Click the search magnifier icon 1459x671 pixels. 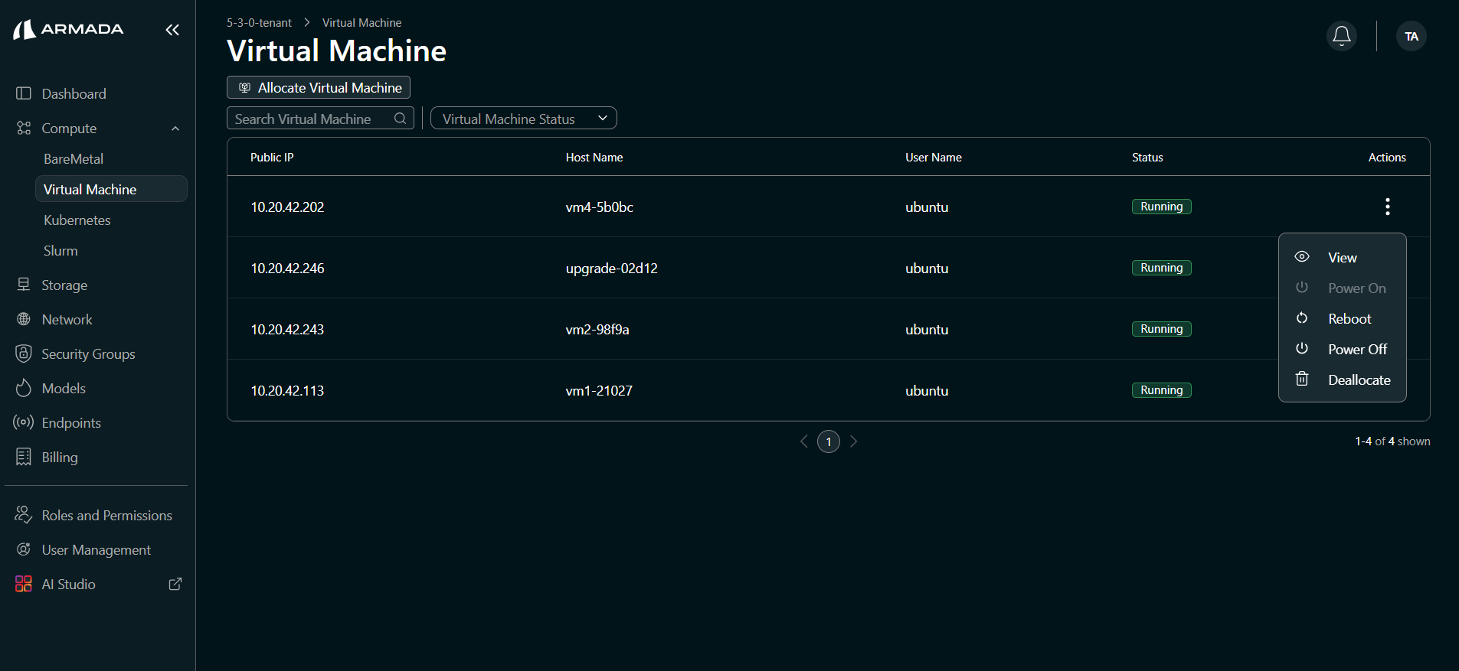(x=400, y=119)
